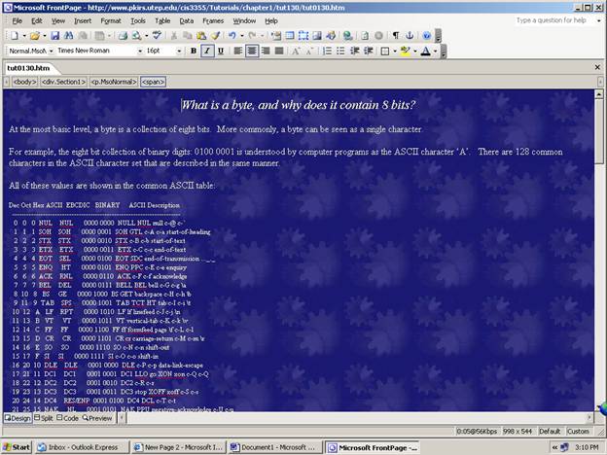
Task: Expand New Page dropdown arrow
Action: (24, 36)
